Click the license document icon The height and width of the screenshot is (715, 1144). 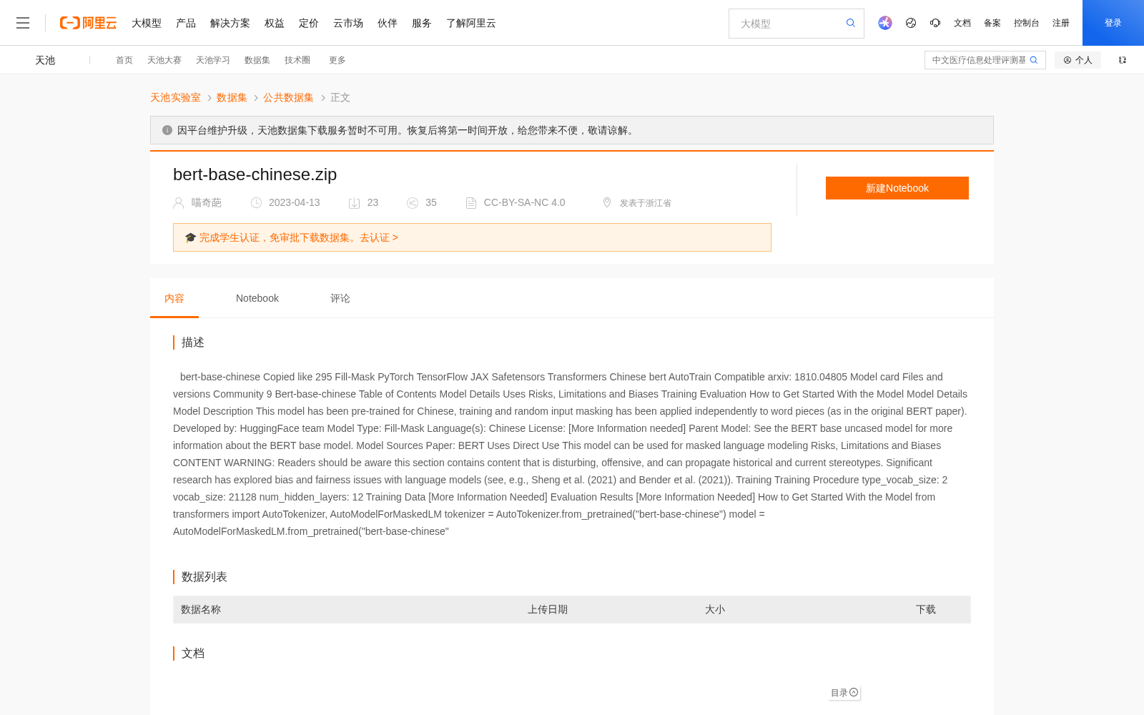[x=471, y=203]
